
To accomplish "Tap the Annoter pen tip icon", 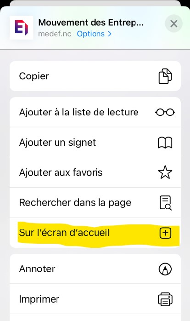I will (x=165, y=269).
